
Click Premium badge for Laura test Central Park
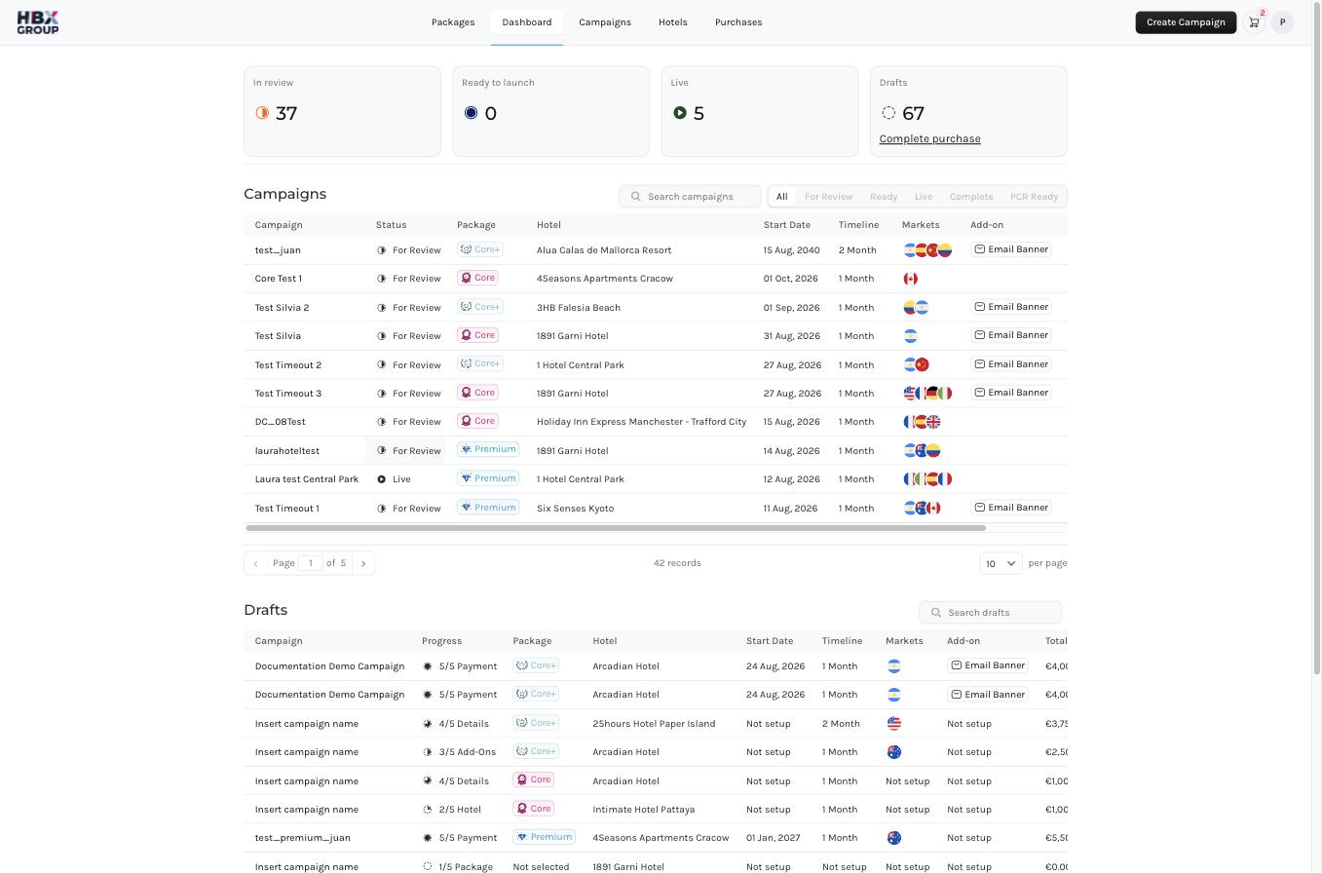tap(488, 478)
